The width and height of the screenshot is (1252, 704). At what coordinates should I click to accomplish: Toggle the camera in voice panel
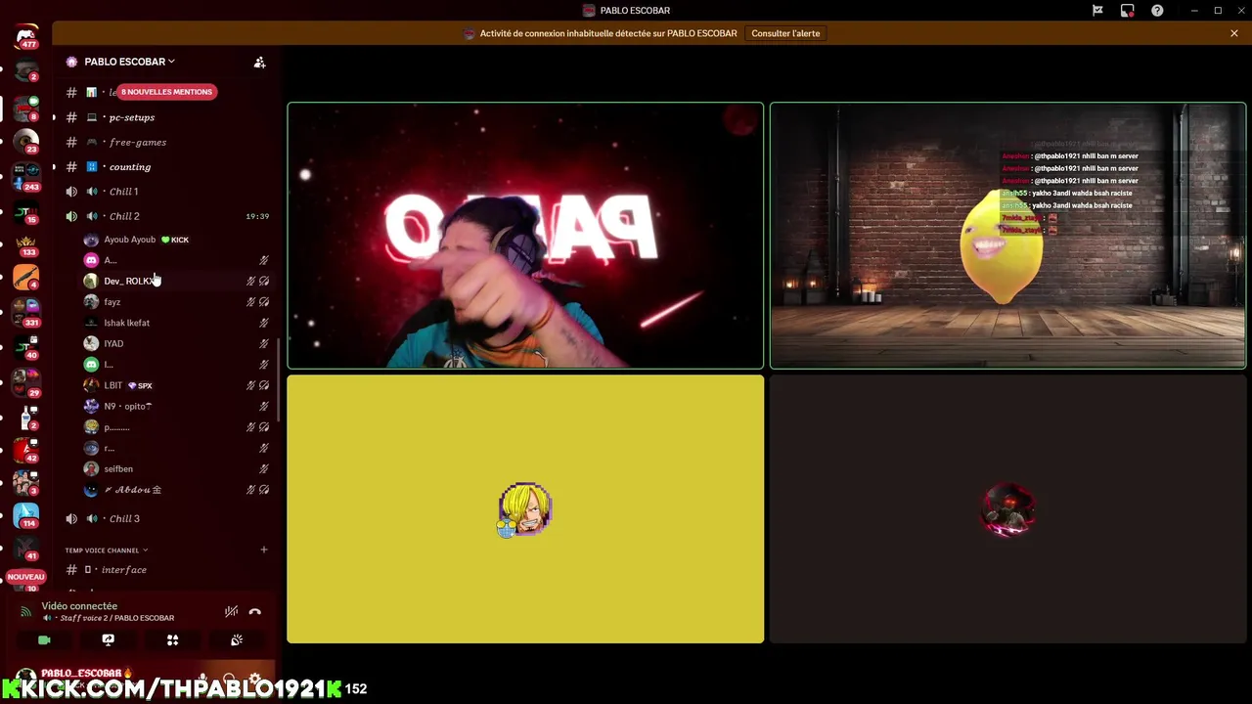pyautogui.click(x=44, y=640)
